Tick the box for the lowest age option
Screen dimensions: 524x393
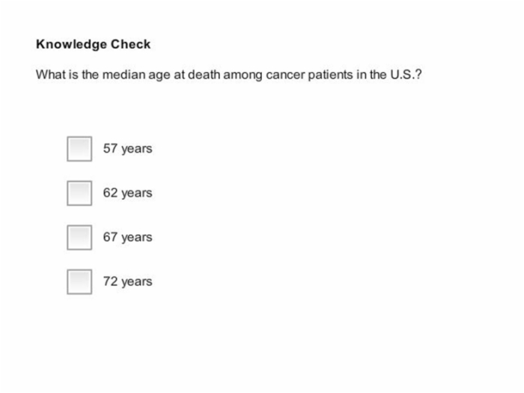click(x=79, y=149)
